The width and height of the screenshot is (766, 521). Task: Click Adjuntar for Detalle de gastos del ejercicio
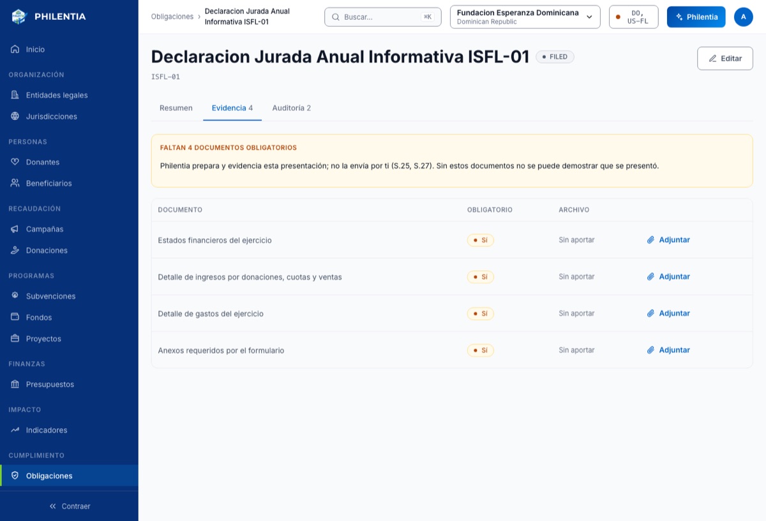(x=668, y=313)
